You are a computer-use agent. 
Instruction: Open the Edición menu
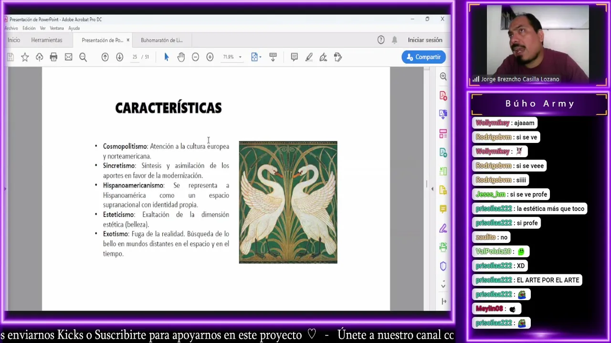pos(29,29)
